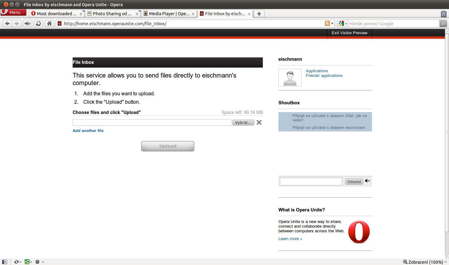Click the scrollbar down arrow

click(447, 256)
